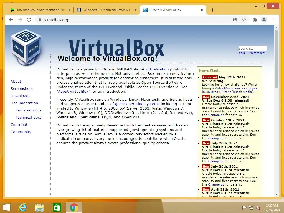Switch to Windows 10 Technical Preview tab
284x213 pixels.
[107, 10]
